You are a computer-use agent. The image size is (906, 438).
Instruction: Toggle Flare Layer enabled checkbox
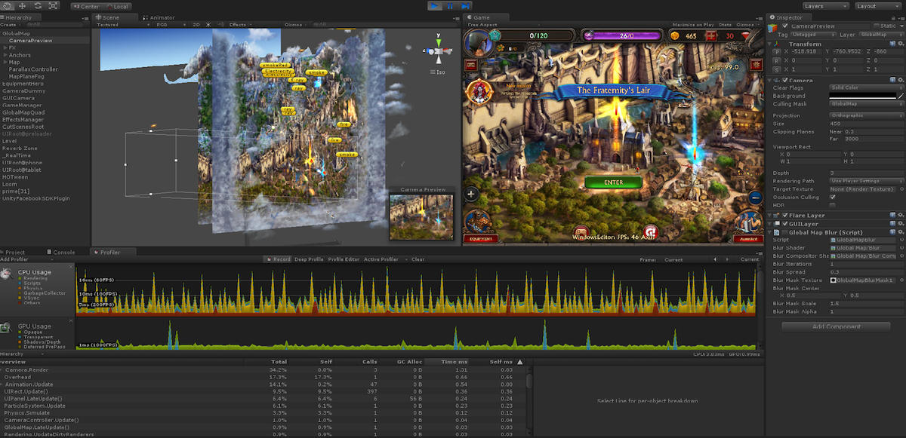pyautogui.click(x=785, y=216)
